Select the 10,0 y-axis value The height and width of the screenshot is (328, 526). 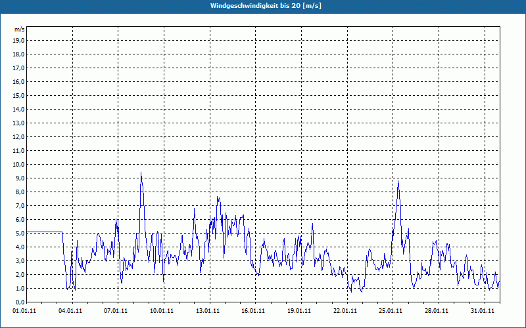[18, 165]
